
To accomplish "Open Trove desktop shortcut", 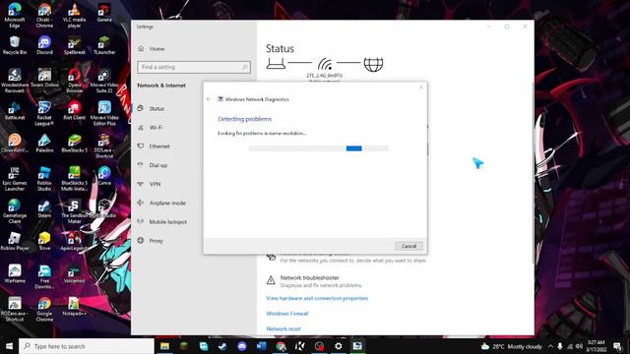I will click(44, 241).
